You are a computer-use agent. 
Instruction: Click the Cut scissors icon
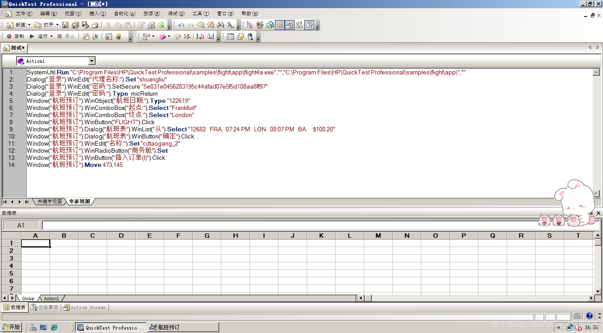pyautogui.click(x=108, y=25)
